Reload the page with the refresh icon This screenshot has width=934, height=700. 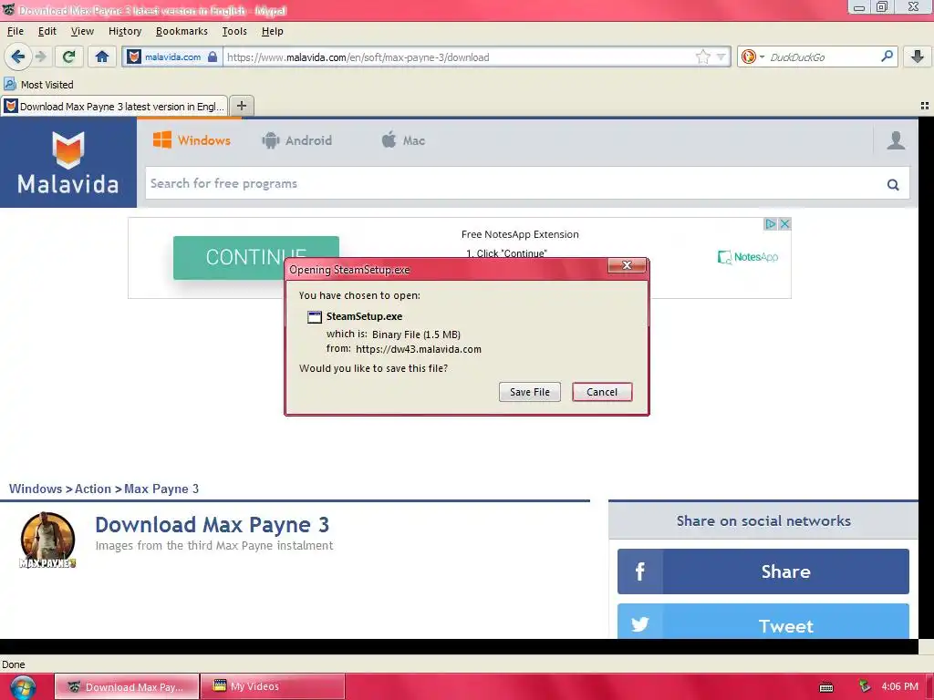click(68, 57)
